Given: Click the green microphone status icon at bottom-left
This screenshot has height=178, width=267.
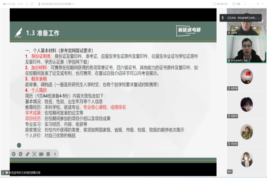Looking at the screenshot, I should (x=4, y=172).
